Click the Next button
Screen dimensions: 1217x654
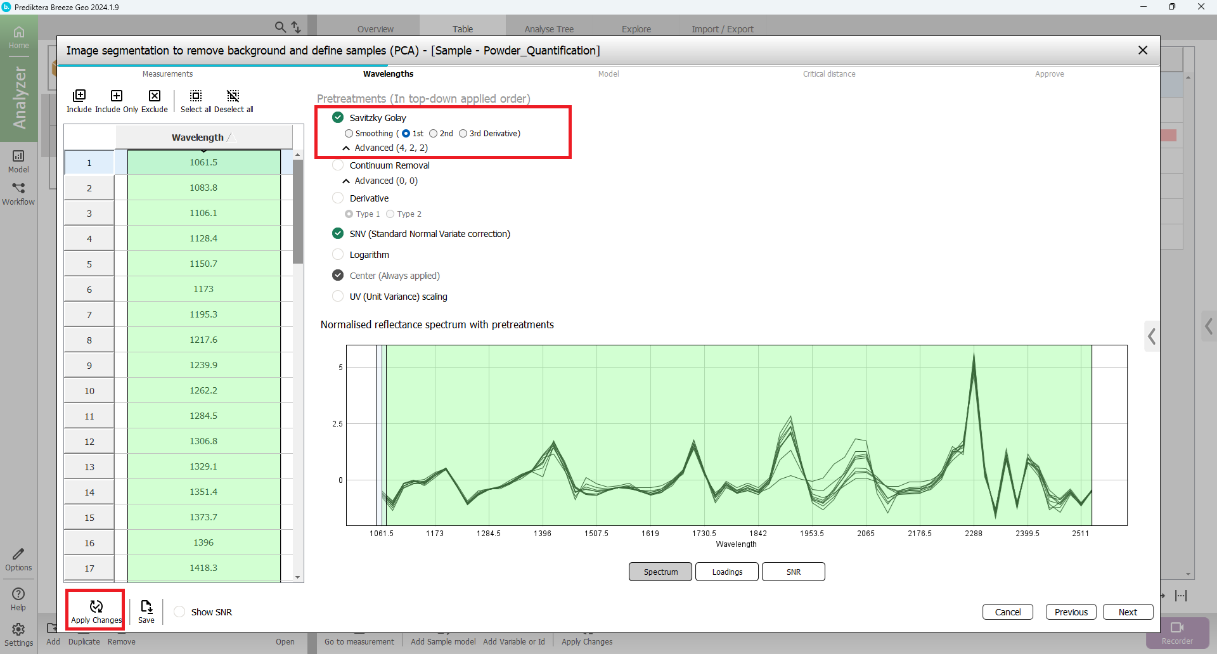pos(1128,612)
